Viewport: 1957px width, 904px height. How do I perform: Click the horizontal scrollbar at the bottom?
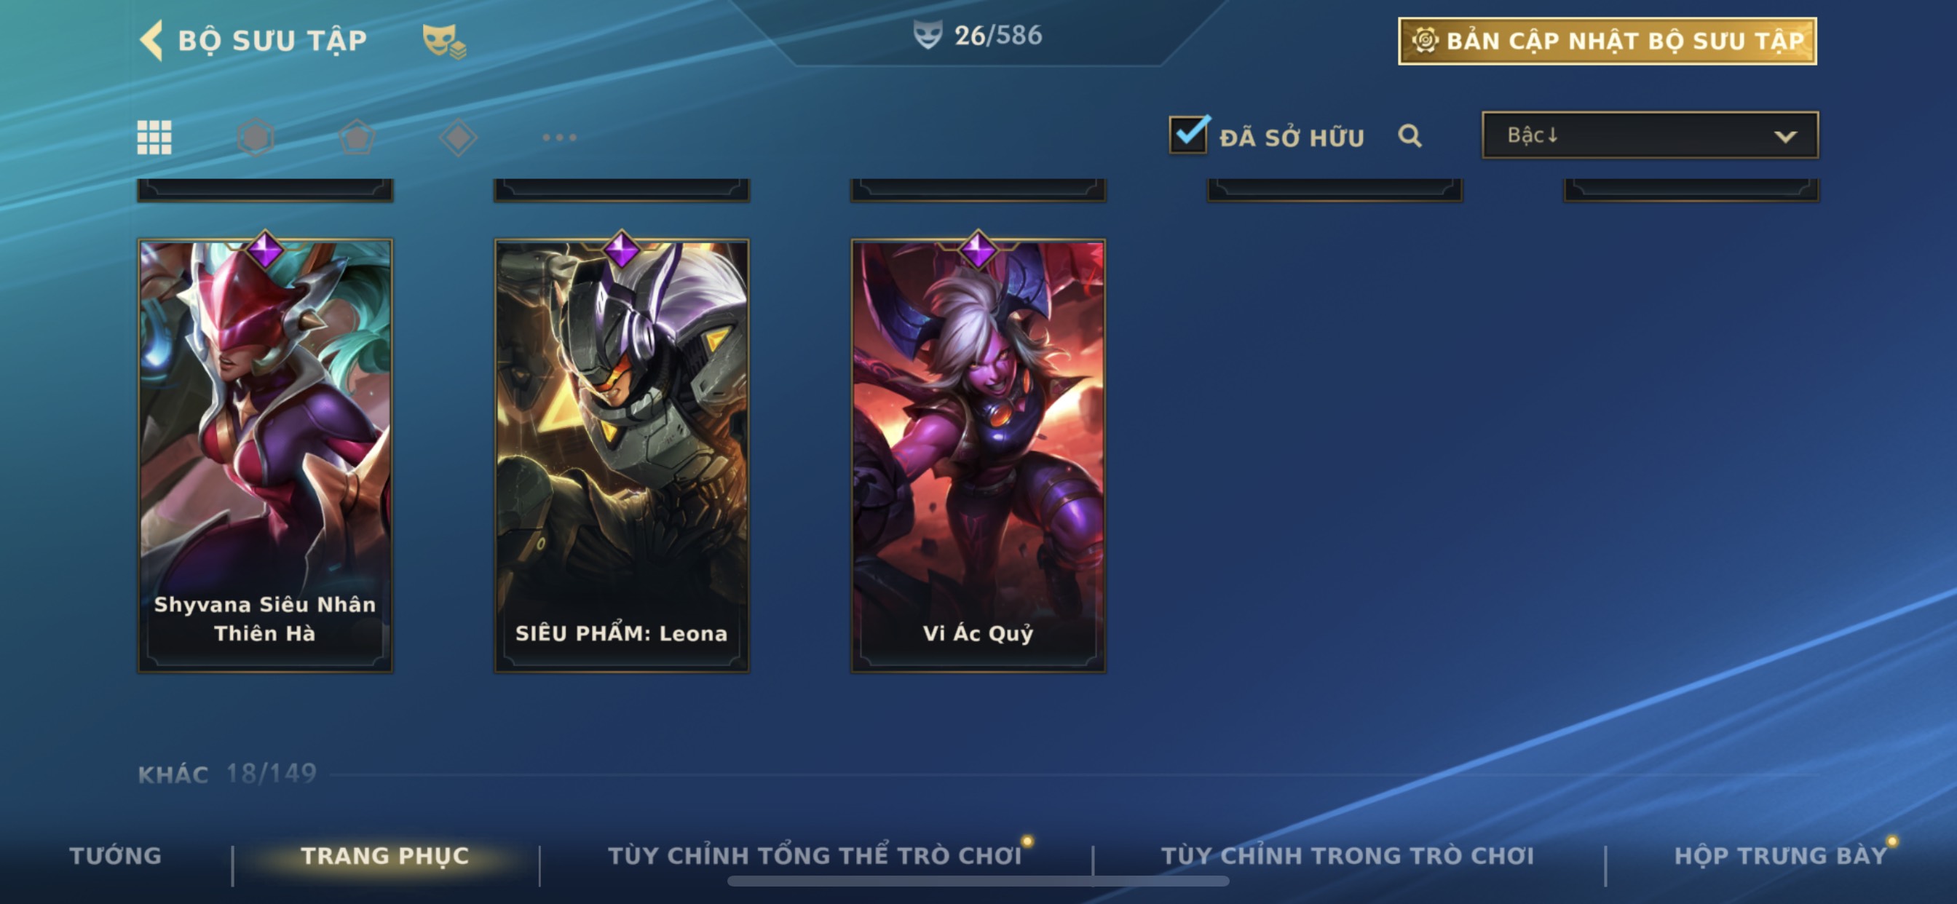[x=978, y=881]
